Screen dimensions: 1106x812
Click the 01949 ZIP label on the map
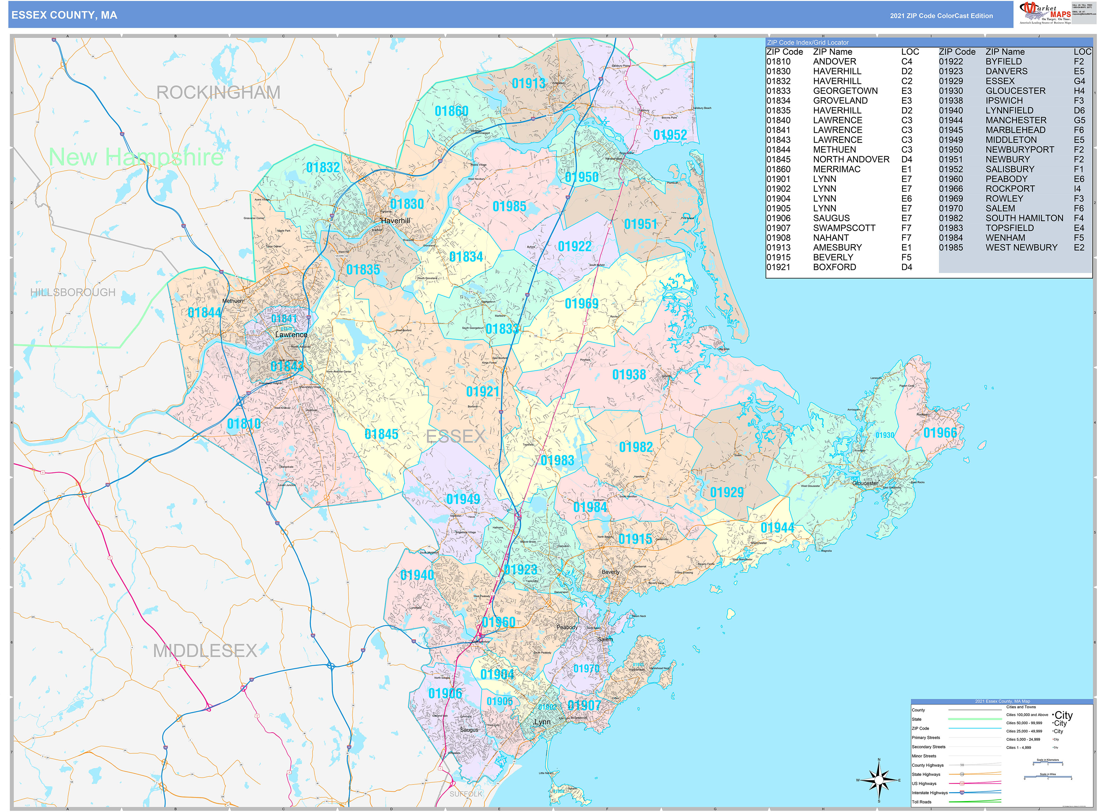[463, 499]
